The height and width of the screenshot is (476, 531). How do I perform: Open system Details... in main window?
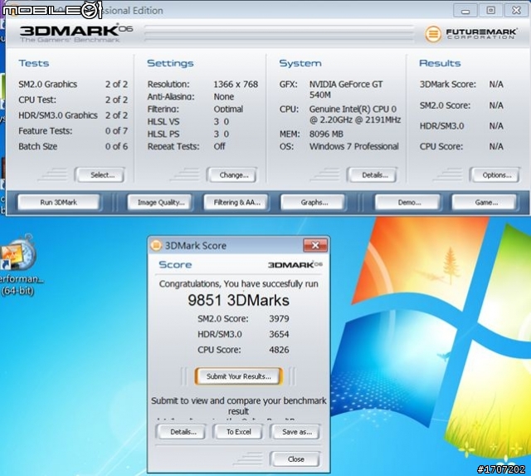tap(372, 175)
